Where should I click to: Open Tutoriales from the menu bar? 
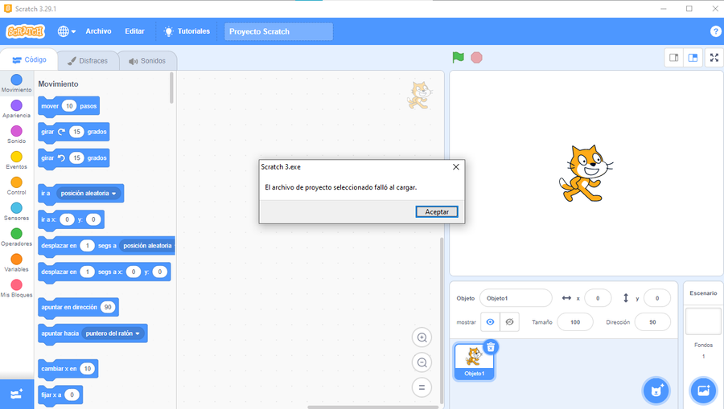[187, 31]
